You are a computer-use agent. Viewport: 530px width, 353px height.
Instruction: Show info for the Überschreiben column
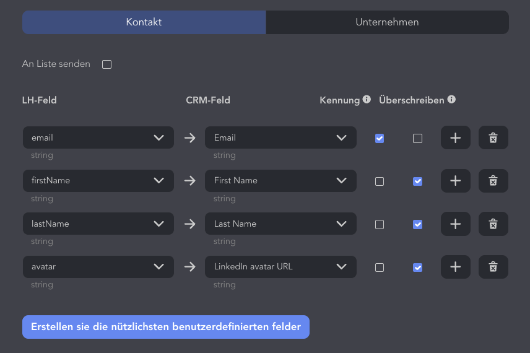(x=451, y=100)
